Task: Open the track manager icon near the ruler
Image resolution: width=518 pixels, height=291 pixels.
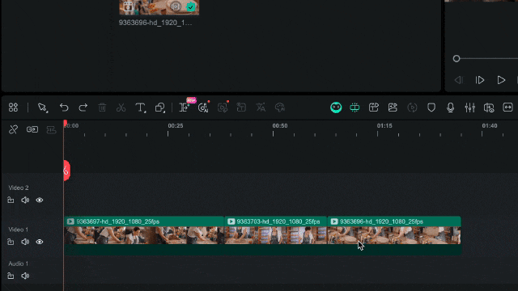Action: coord(51,129)
